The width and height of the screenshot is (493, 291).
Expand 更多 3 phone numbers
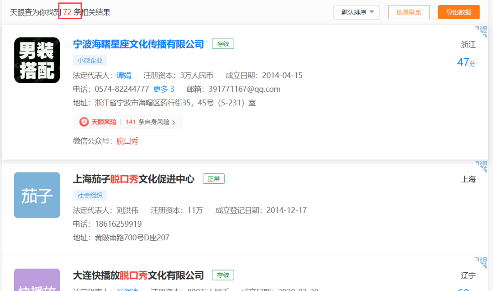[x=163, y=89]
